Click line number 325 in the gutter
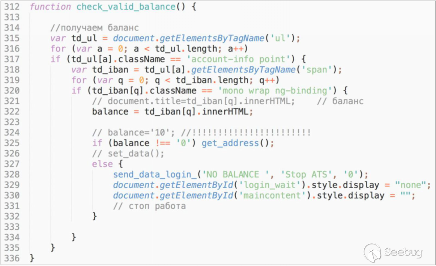436x266 pixels. pos(12,143)
